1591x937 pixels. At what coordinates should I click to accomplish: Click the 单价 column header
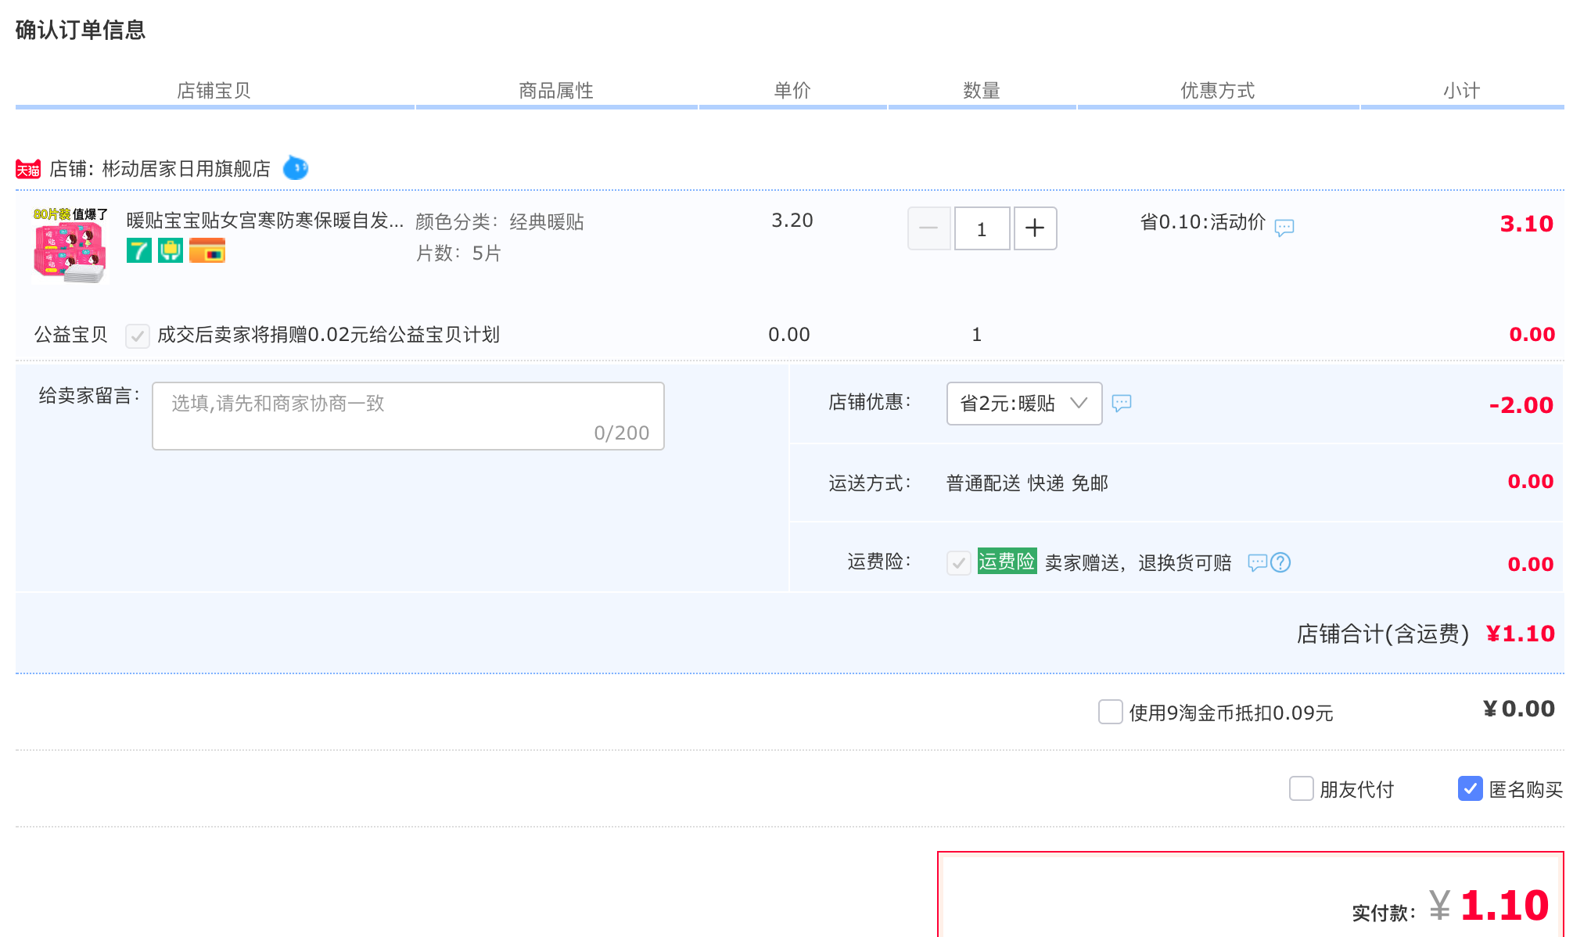point(792,91)
